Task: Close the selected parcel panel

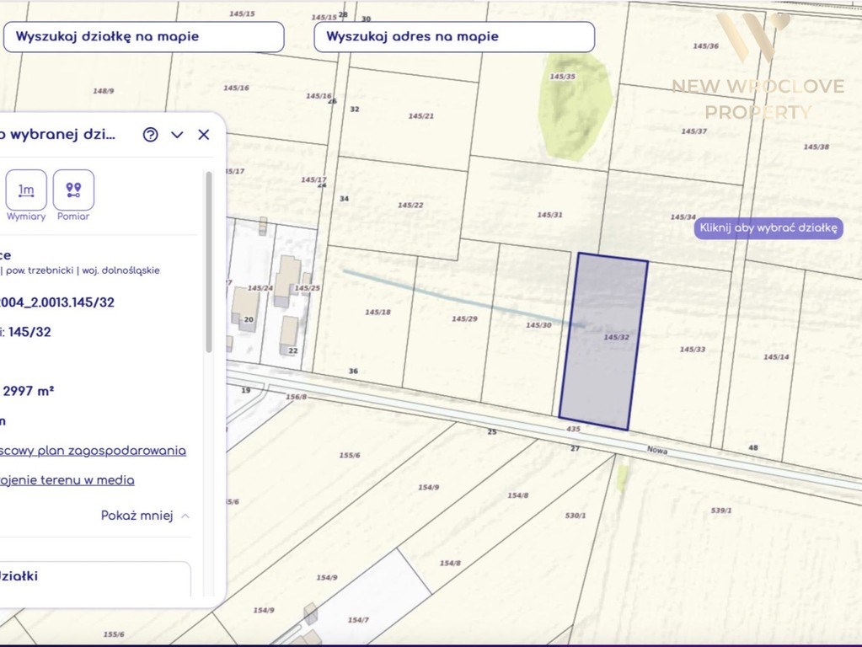Action: coord(204,135)
